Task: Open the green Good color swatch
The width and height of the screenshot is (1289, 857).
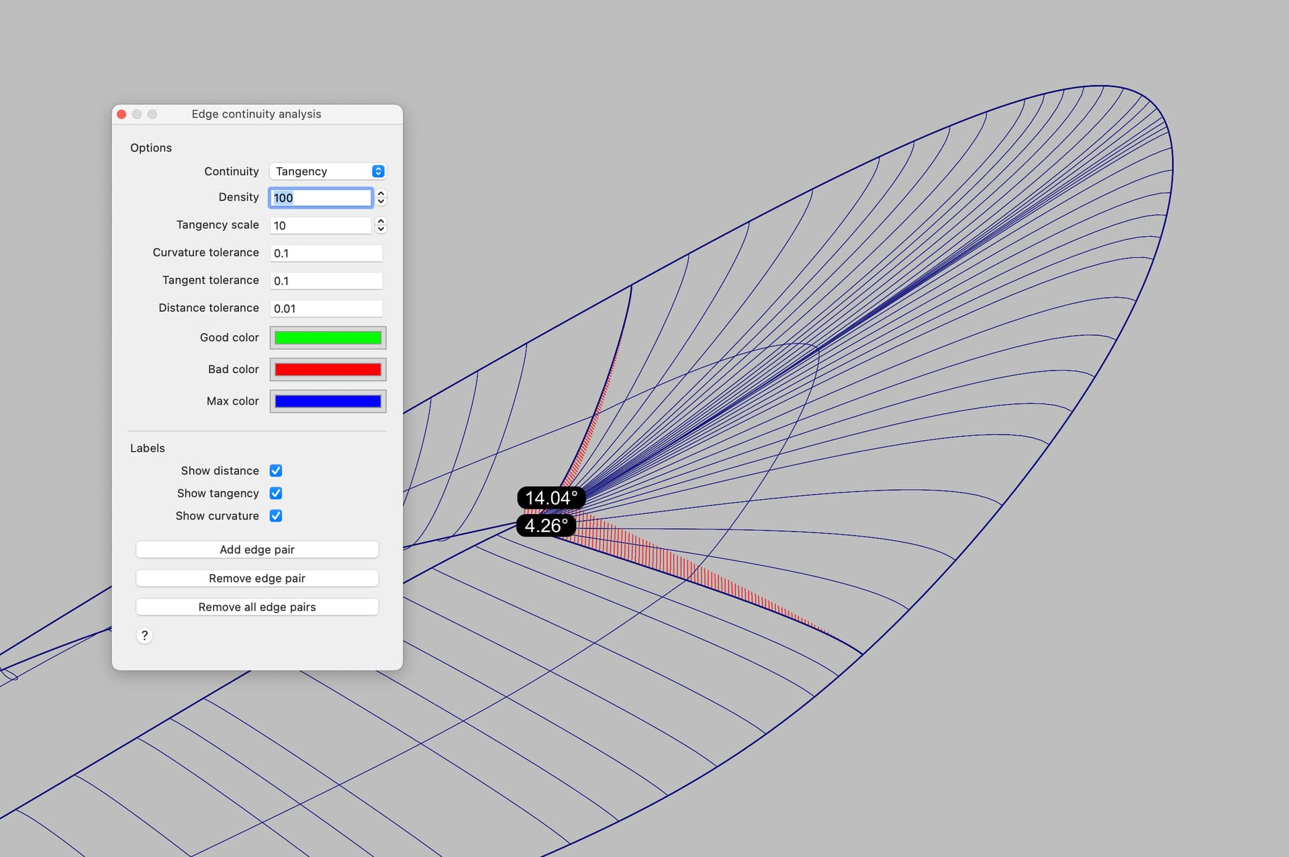Action: (x=328, y=338)
